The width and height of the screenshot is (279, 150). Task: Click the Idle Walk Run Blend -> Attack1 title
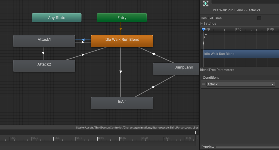coord(236,10)
